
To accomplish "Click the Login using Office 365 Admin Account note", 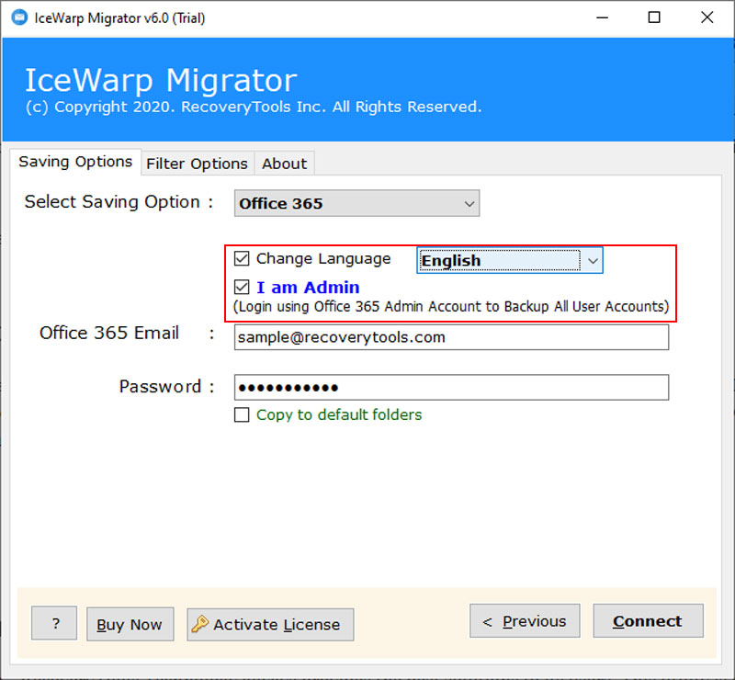I will click(x=451, y=307).
